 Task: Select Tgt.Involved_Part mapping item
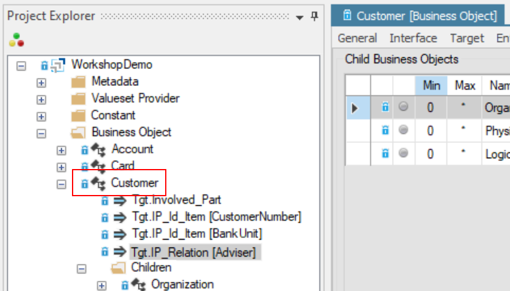coord(172,200)
